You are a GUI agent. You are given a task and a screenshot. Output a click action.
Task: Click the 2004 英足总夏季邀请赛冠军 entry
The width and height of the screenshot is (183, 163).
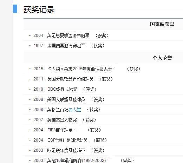[68, 35]
